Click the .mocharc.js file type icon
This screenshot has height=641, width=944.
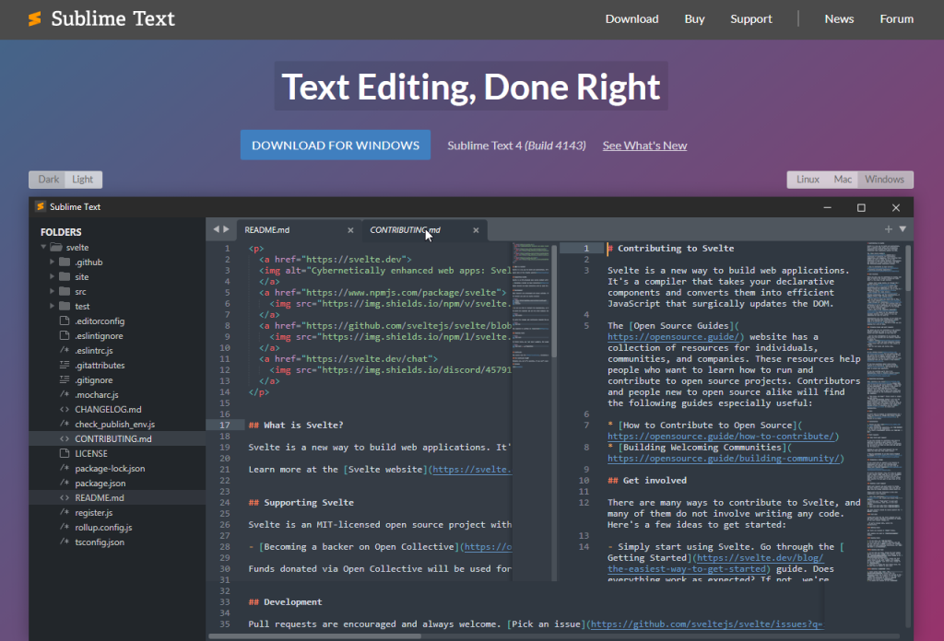(65, 394)
